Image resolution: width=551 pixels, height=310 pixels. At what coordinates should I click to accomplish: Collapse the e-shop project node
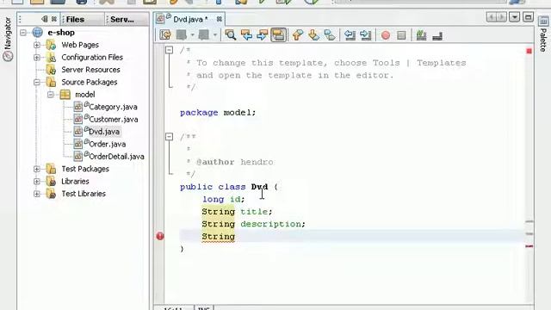[x=23, y=33]
